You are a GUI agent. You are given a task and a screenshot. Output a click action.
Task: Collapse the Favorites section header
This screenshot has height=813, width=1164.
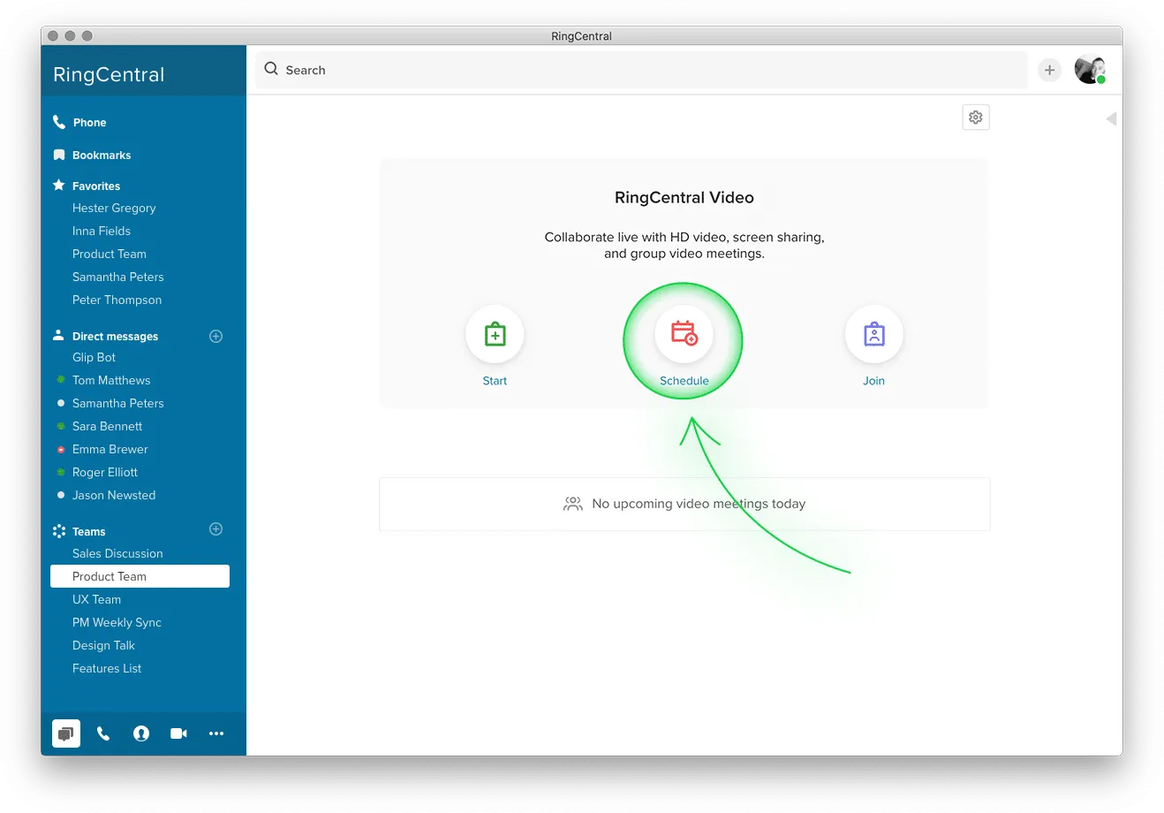click(95, 186)
